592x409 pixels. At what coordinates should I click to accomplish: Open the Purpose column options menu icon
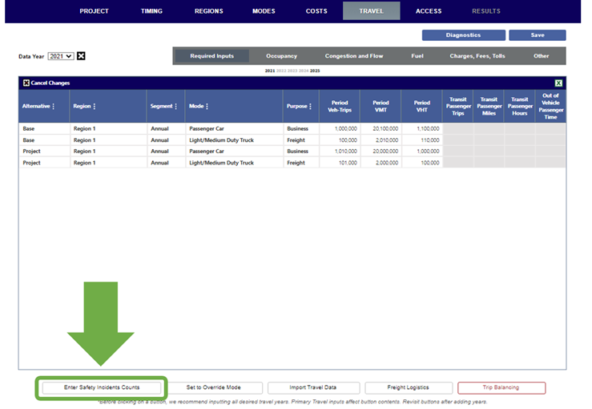pyautogui.click(x=311, y=107)
